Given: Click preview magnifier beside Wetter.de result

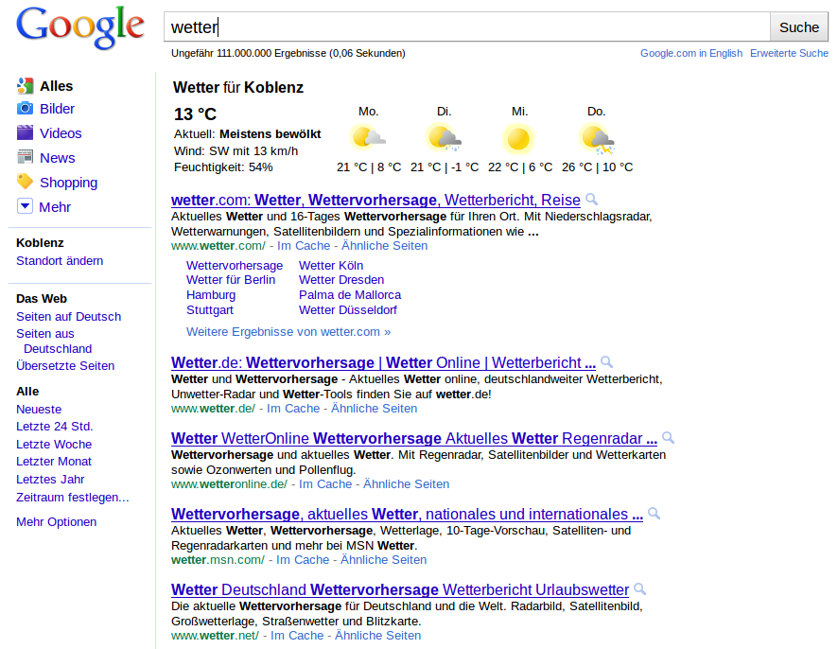Looking at the screenshot, I should click(x=606, y=362).
